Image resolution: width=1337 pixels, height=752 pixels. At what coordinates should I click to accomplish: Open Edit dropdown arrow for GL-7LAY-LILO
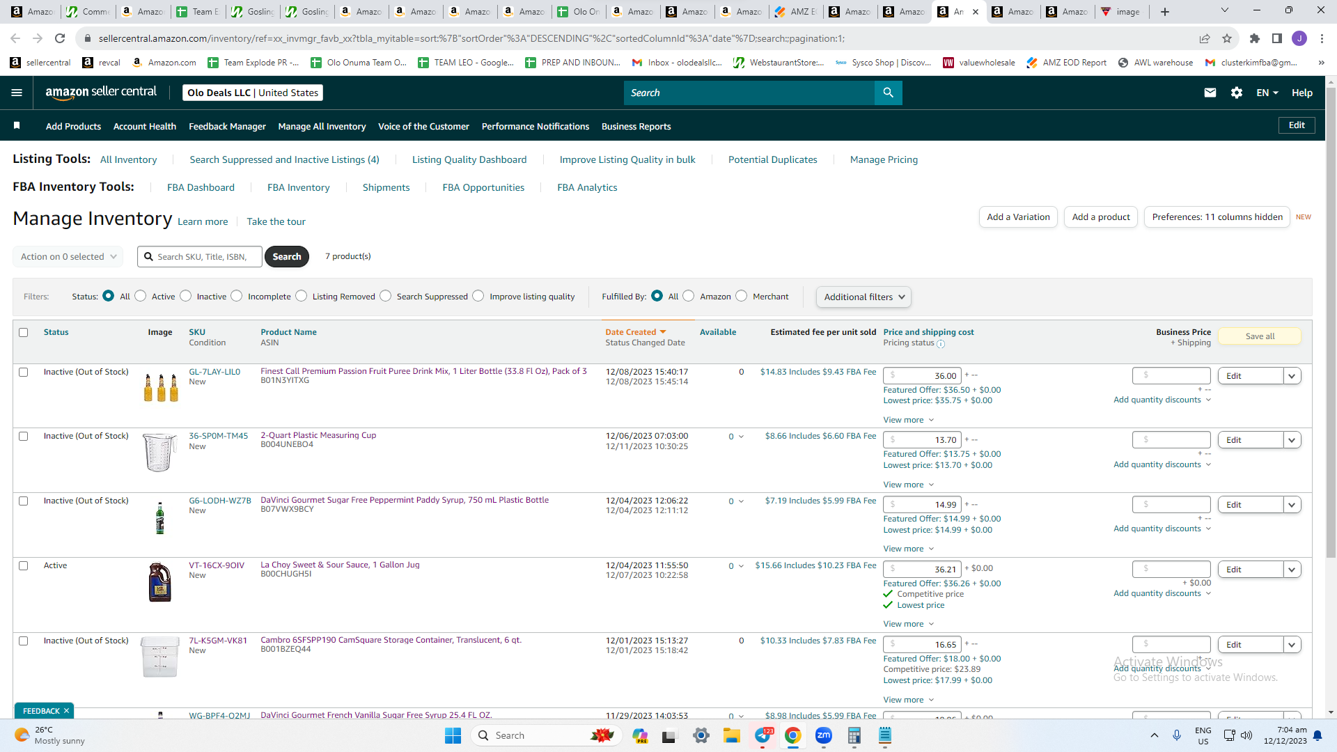1292,376
